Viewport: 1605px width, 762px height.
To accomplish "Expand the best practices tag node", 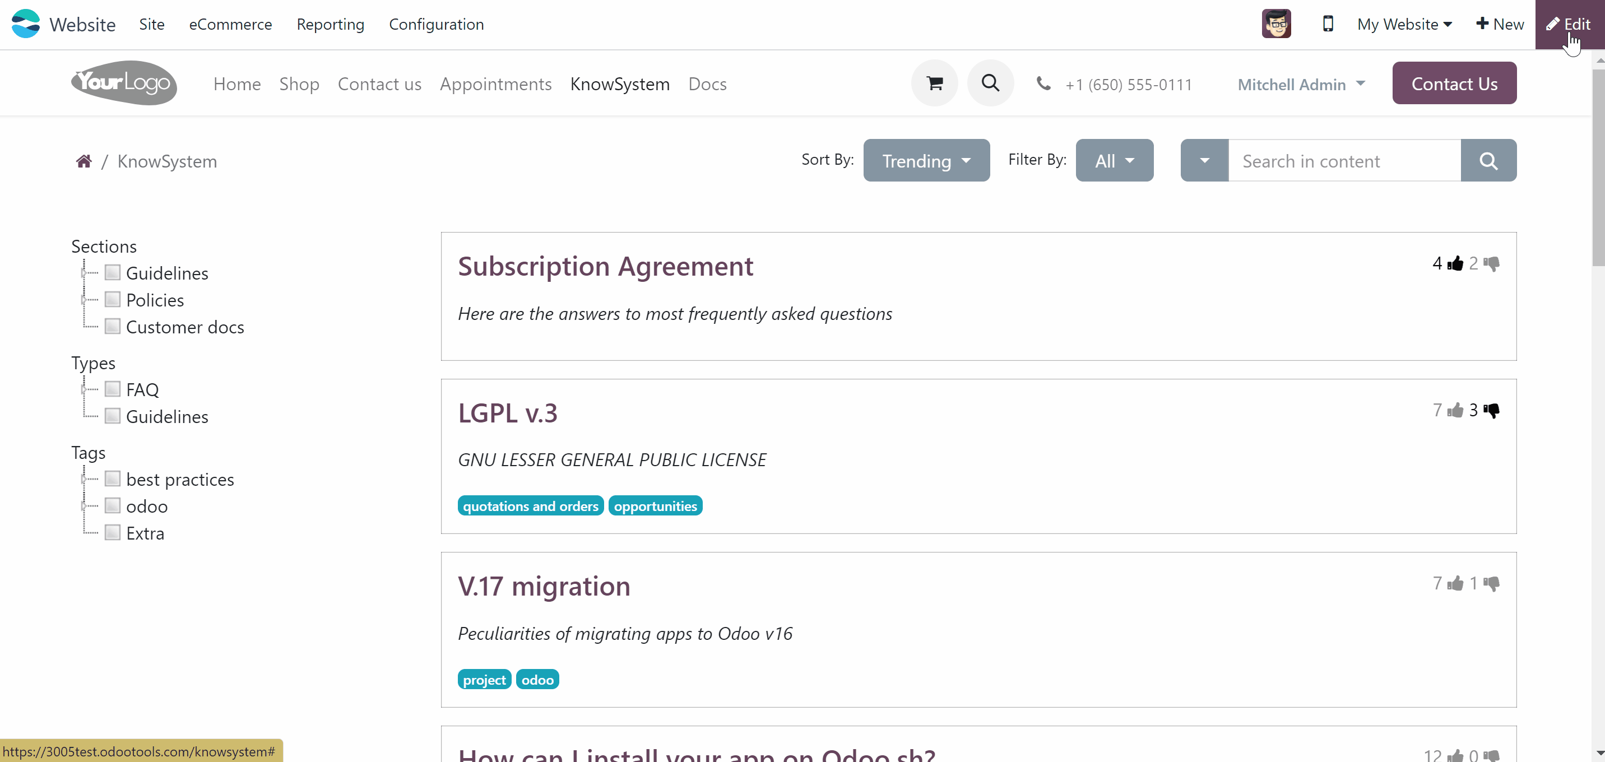I will [84, 479].
